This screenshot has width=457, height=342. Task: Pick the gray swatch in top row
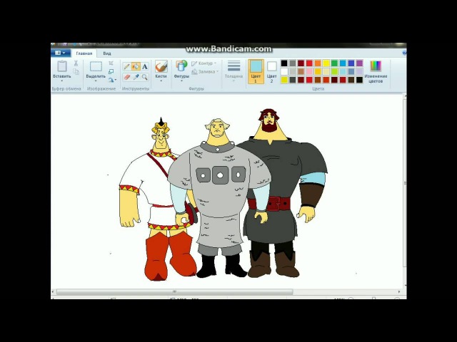point(293,63)
